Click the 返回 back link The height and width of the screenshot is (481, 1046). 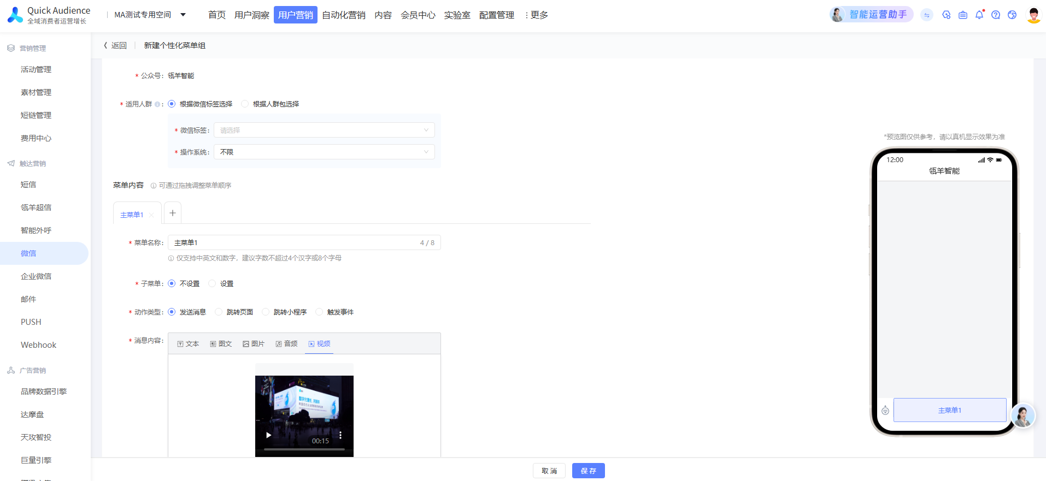tap(115, 45)
